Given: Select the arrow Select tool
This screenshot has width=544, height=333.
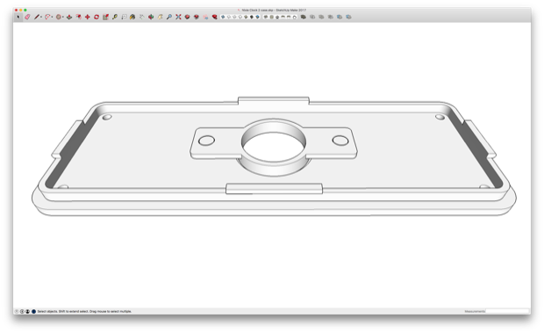Looking at the screenshot, I should point(18,17).
